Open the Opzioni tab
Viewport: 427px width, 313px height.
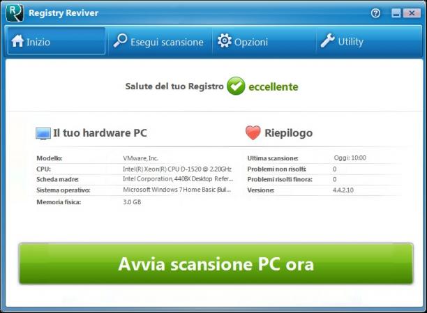point(264,41)
